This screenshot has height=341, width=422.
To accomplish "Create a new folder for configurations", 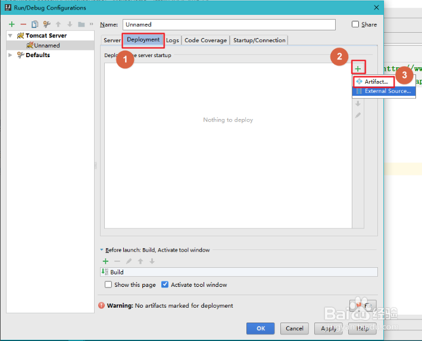I will tap(82, 24).
